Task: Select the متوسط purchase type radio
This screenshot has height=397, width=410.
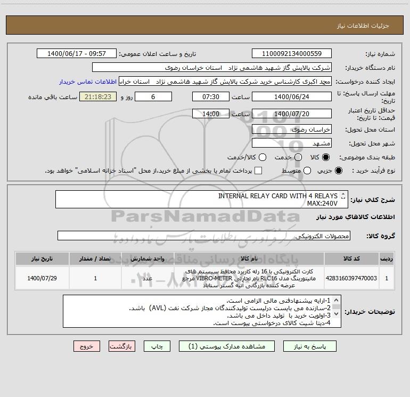Action: tap(307, 171)
